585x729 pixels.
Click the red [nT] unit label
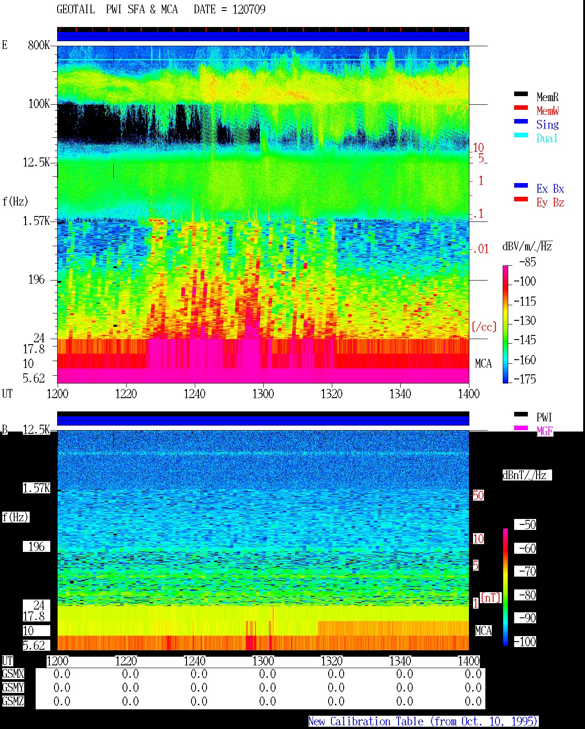(491, 597)
